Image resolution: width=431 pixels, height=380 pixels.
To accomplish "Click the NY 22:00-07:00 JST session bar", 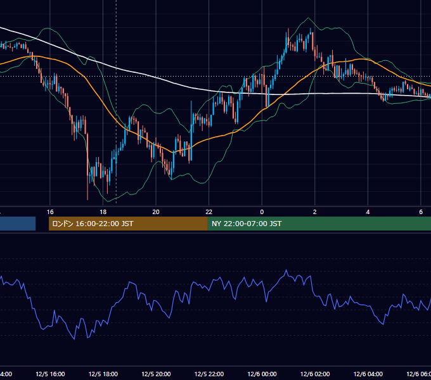I will [x=319, y=224].
